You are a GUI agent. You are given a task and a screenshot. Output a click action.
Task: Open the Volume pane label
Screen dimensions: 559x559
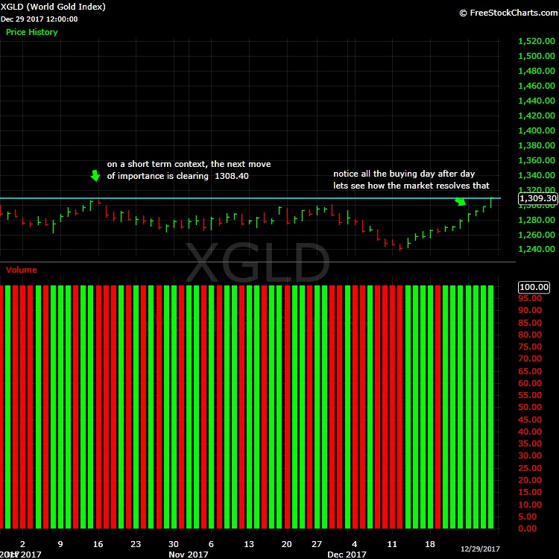coord(22,270)
